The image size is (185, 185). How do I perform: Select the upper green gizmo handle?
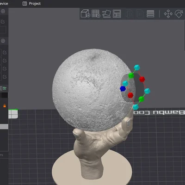(x=131, y=75)
